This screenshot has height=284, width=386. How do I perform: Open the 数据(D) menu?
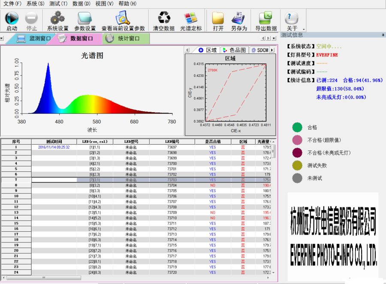(x=81, y=4)
